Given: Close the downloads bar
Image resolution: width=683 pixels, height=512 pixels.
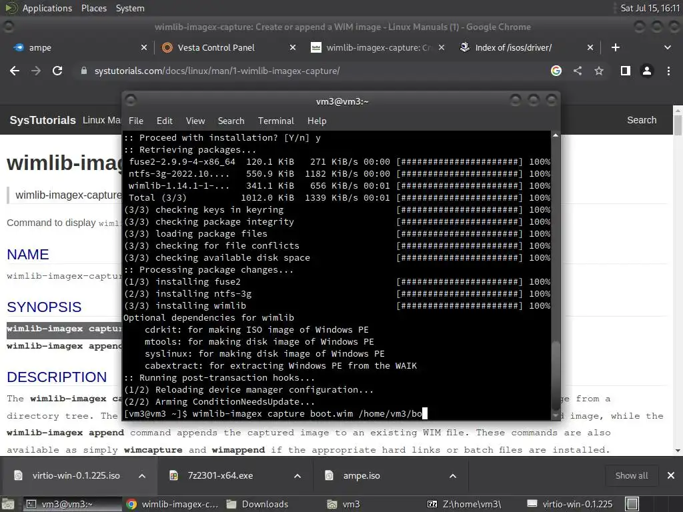Looking at the screenshot, I should (x=671, y=476).
